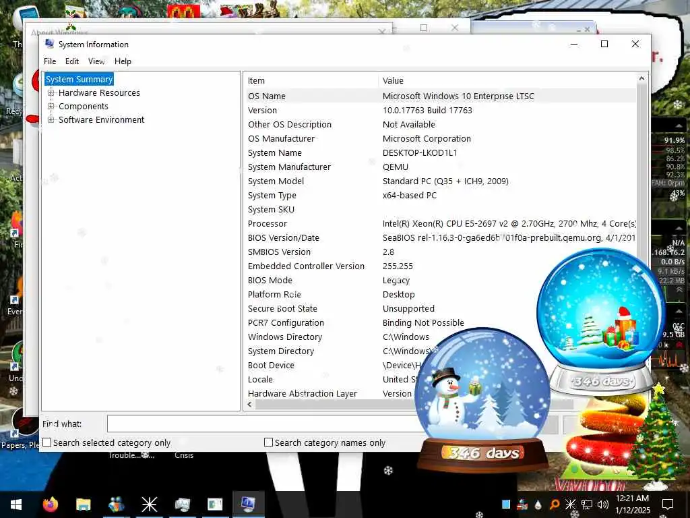This screenshot has height=518, width=690.
Task: Select the Software Environment category
Action: click(x=101, y=120)
